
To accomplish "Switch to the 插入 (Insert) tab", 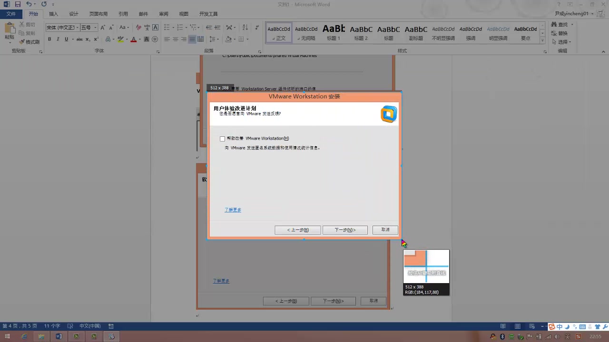I will [53, 14].
